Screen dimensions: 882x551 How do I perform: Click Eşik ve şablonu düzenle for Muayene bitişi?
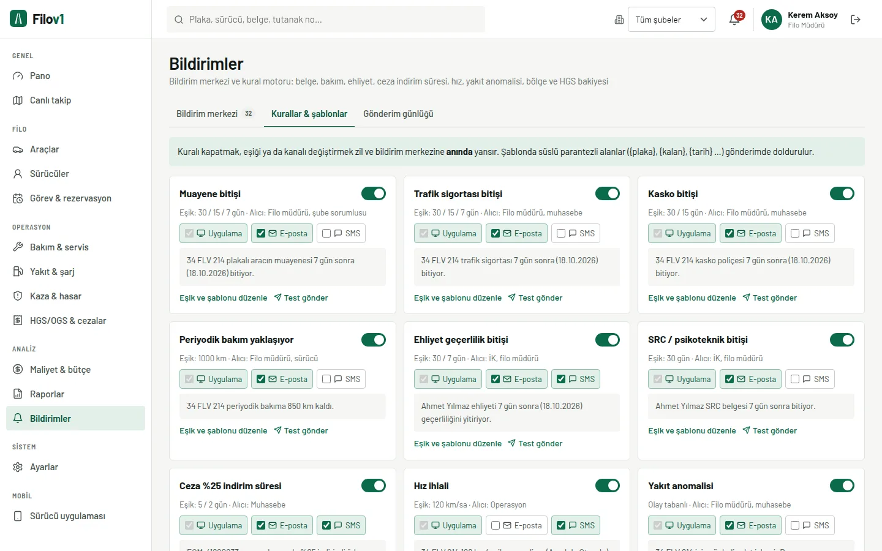click(224, 298)
